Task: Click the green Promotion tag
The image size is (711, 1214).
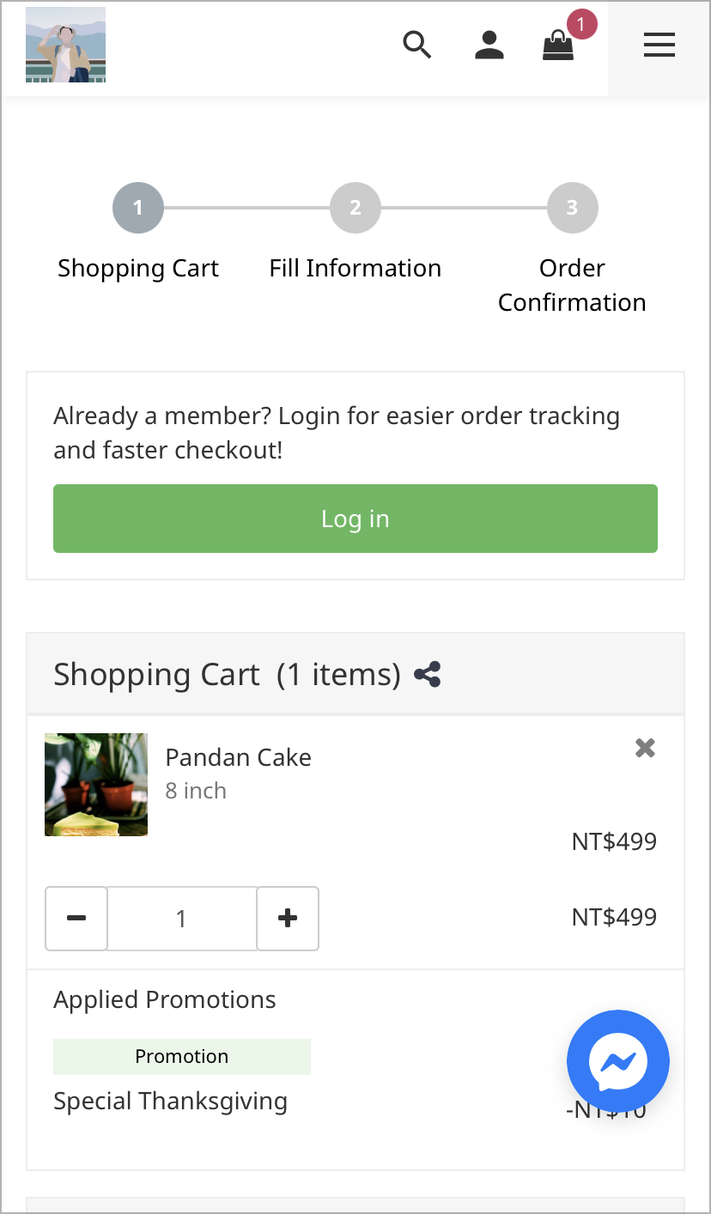Action: (x=182, y=1056)
